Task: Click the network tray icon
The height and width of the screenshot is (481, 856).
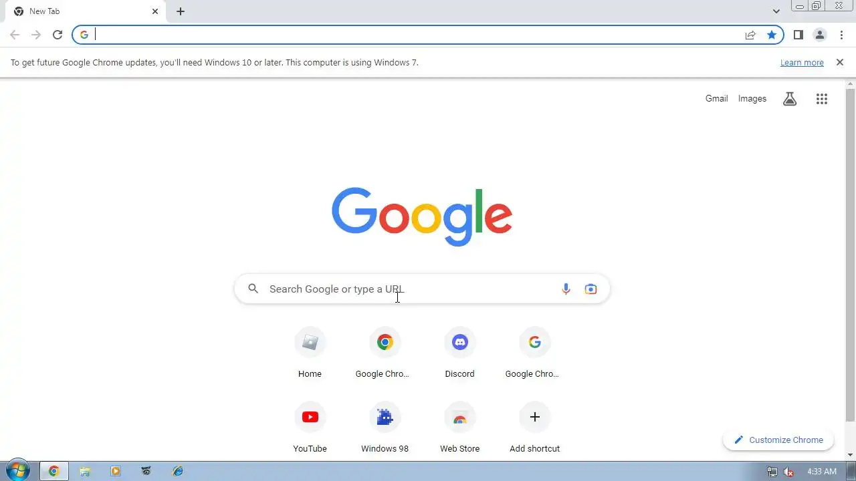Action: tap(772, 472)
